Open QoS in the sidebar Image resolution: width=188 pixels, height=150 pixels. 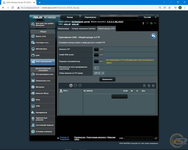click(x=43, y=55)
